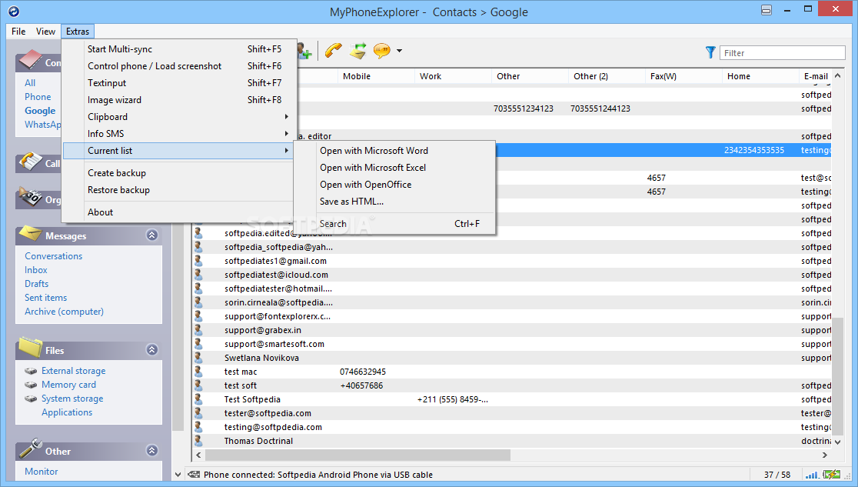Click the Calls phone icon in the sidebar
This screenshot has width=858, height=487.
[x=30, y=162]
